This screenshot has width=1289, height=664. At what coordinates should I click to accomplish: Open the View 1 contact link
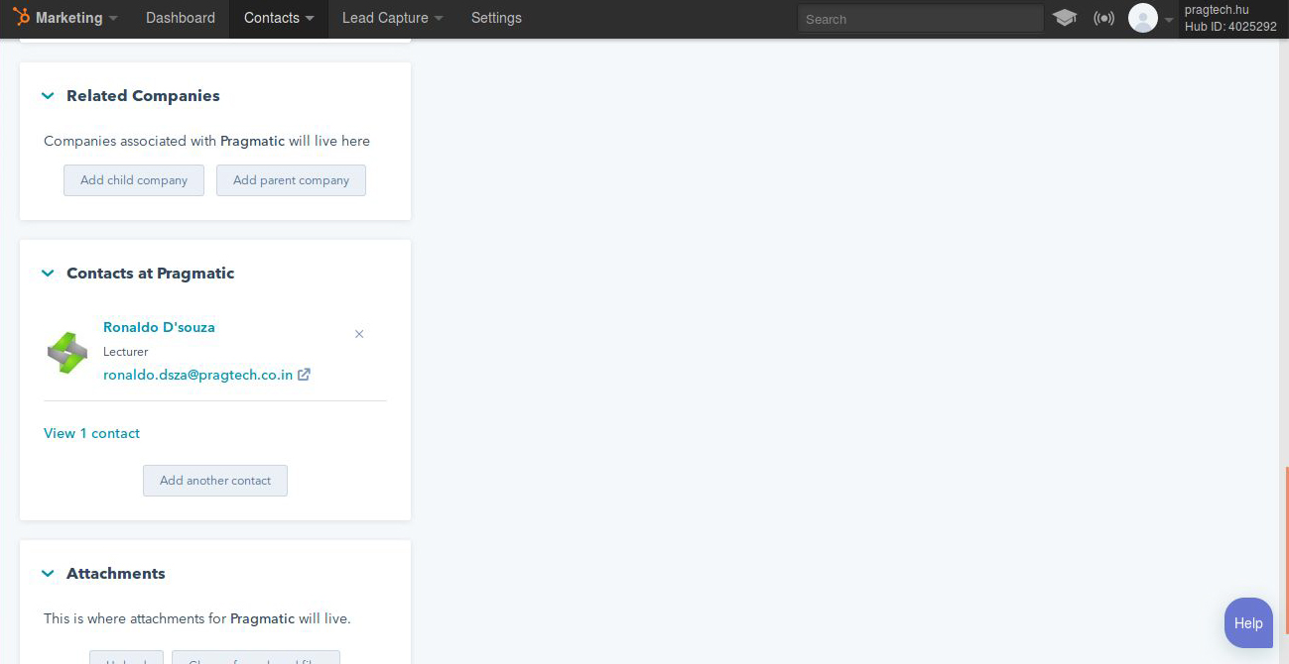coord(91,433)
